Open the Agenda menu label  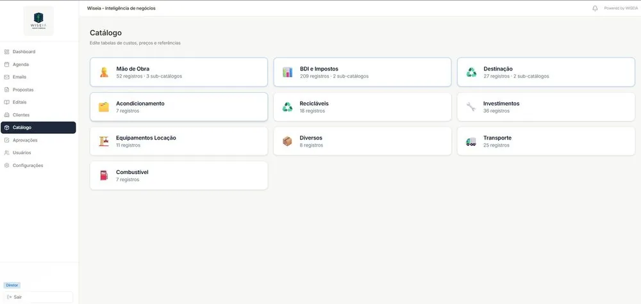(x=21, y=65)
